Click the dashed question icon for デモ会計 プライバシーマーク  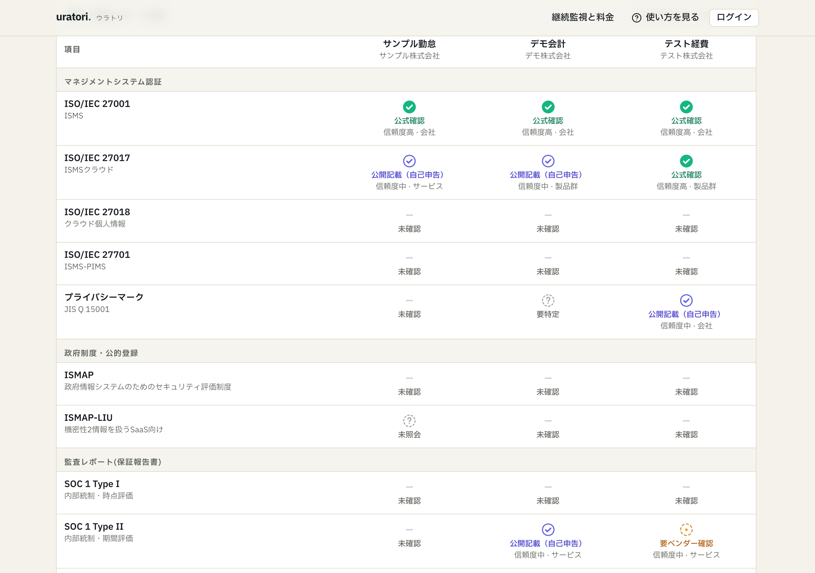point(548,300)
